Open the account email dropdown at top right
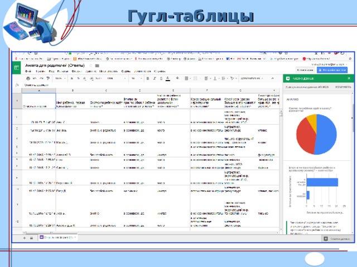 point(330,65)
